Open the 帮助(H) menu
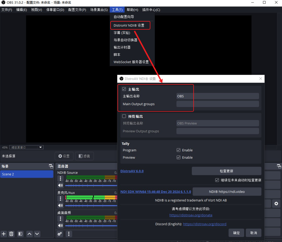This screenshot has width=282, height=242. click(132, 10)
